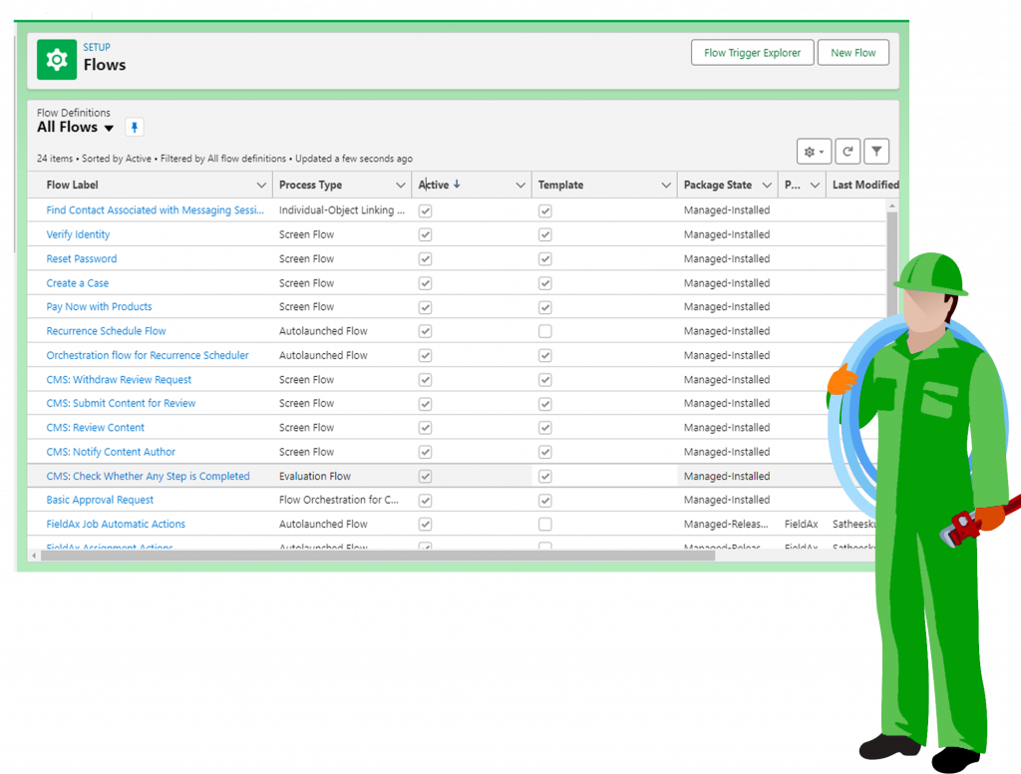Launch the Flow Trigger Explorer
1021x774 pixels.
coord(752,52)
